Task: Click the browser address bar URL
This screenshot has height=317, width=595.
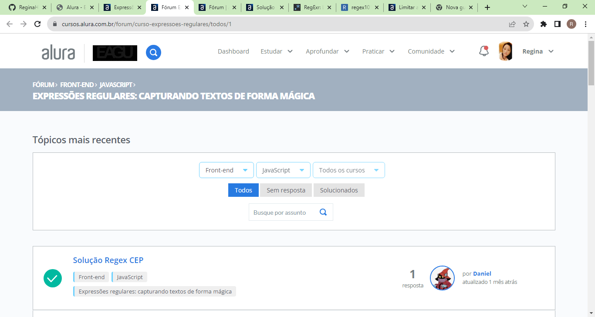Action: [x=147, y=24]
